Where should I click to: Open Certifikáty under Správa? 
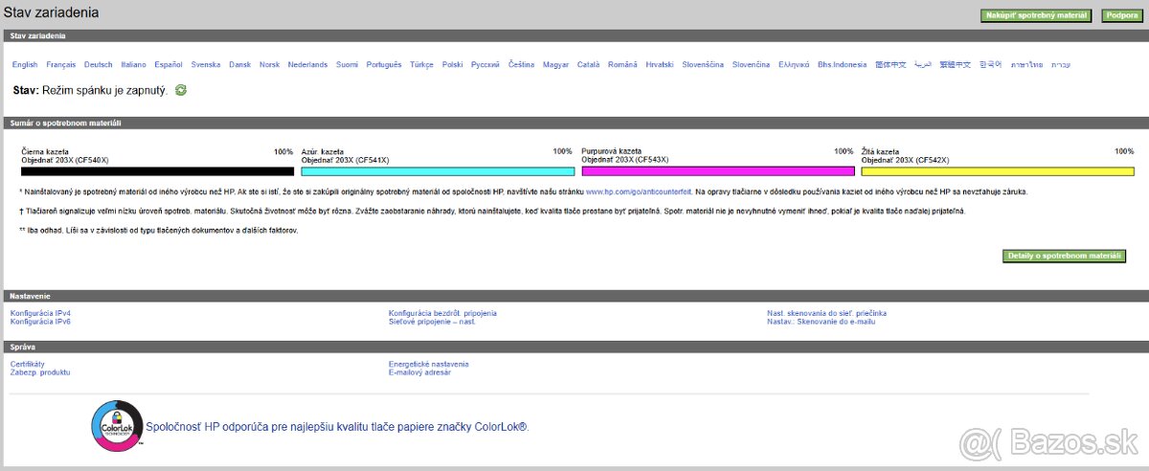pos(28,364)
